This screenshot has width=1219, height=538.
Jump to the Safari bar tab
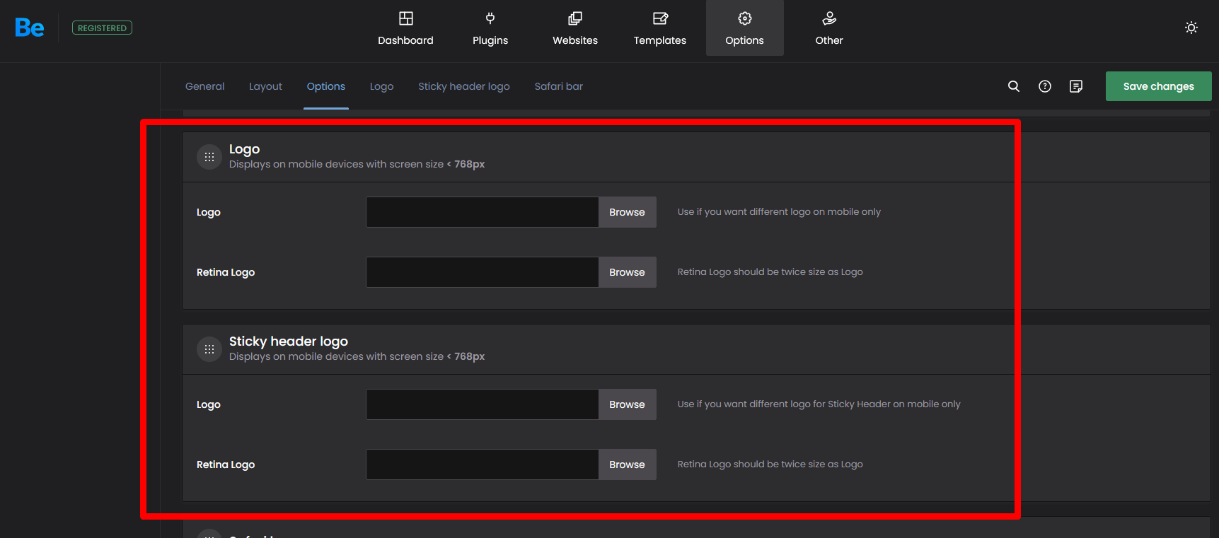(558, 86)
